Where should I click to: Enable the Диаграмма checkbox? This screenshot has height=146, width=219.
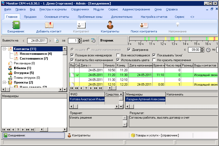click(x=129, y=50)
